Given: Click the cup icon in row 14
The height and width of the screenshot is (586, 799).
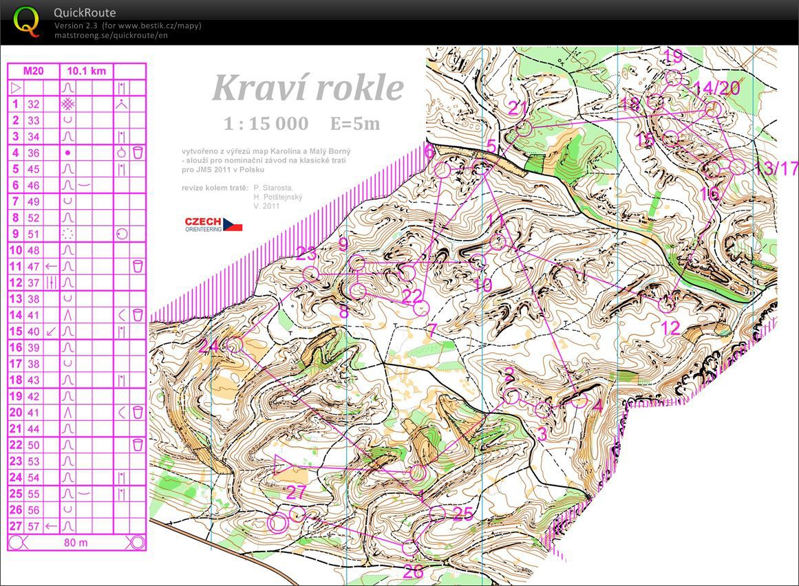Looking at the screenshot, I should coord(138,315).
